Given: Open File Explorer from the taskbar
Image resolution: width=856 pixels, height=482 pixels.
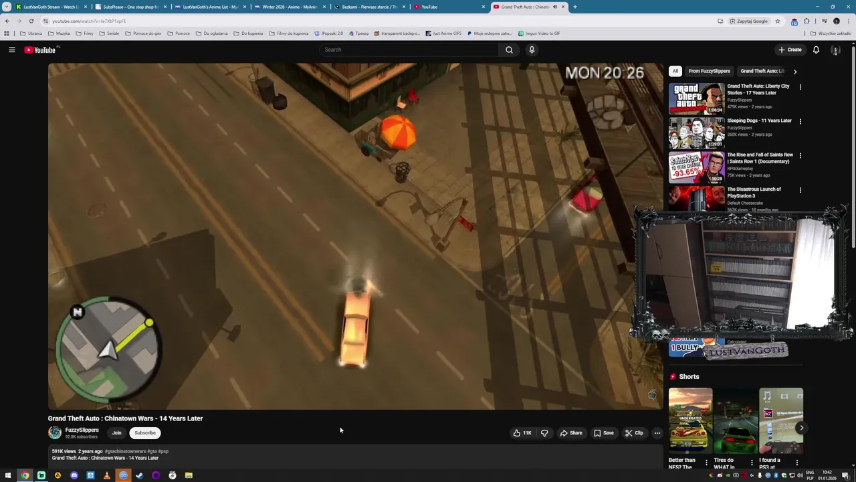Looking at the screenshot, I should click(x=189, y=475).
